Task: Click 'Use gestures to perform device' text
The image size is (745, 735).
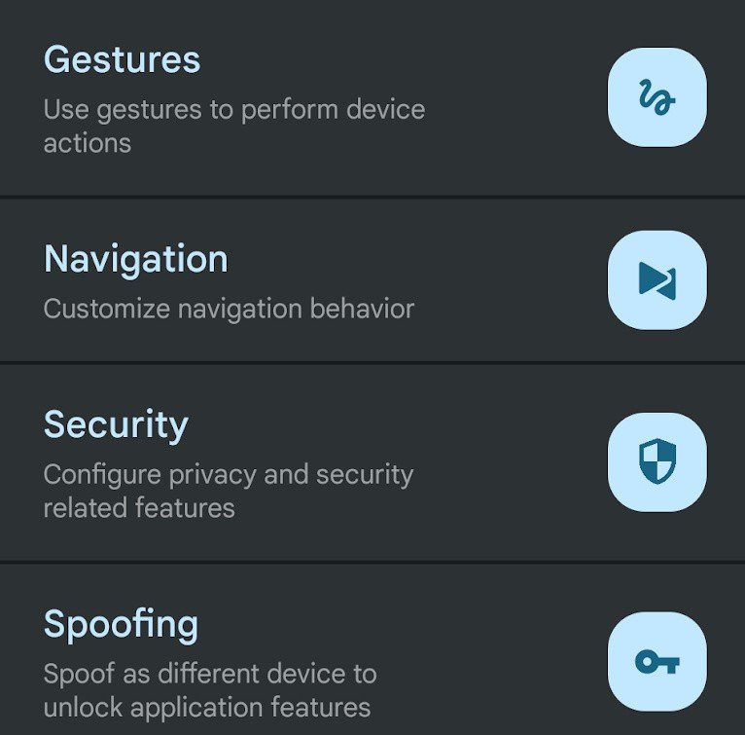Action: tap(233, 108)
